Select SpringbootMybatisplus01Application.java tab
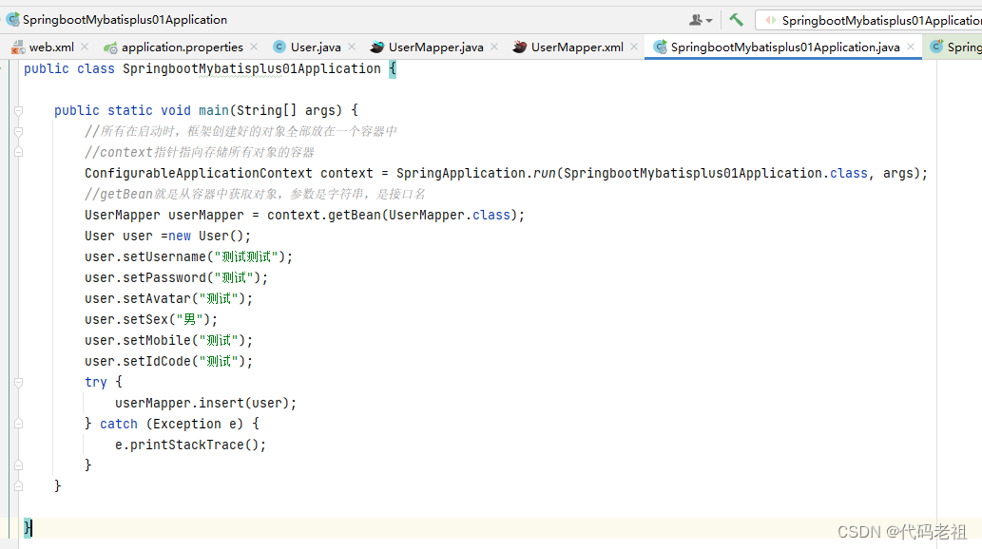This screenshot has height=549, width=982. [785, 47]
